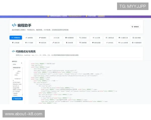Open the 取色工具 via eyedropper icon
The width and height of the screenshot is (151, 120).
pos(56,43)
